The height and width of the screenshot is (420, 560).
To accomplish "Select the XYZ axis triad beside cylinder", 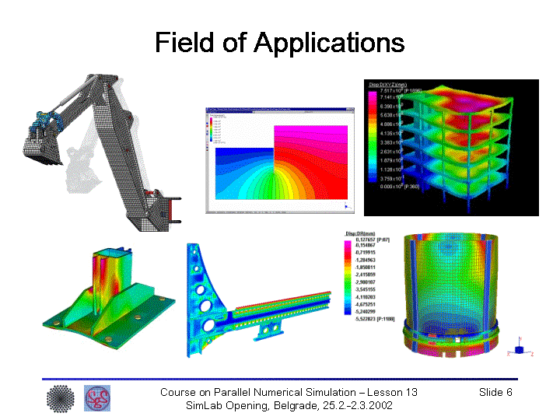I will pyautogui.click(x=520, y=346).
